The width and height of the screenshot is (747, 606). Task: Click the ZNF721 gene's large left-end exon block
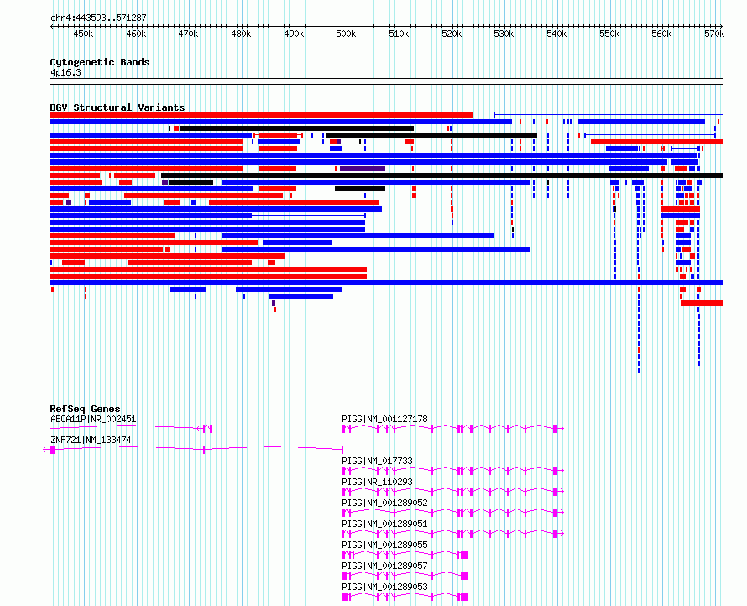point(52,450)
